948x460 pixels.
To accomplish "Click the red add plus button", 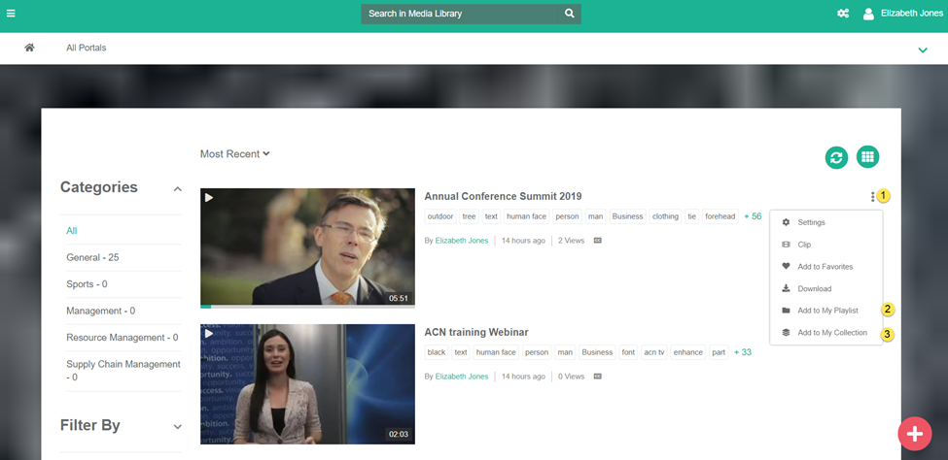I will 914,434.
